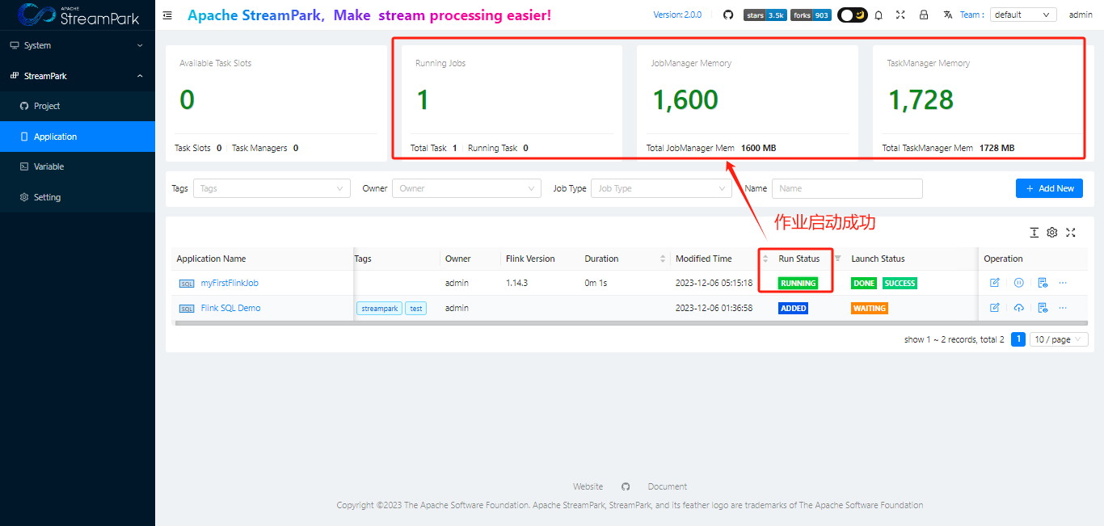Expand the table to fullscreen with arrows icon

click(1071, 232)
